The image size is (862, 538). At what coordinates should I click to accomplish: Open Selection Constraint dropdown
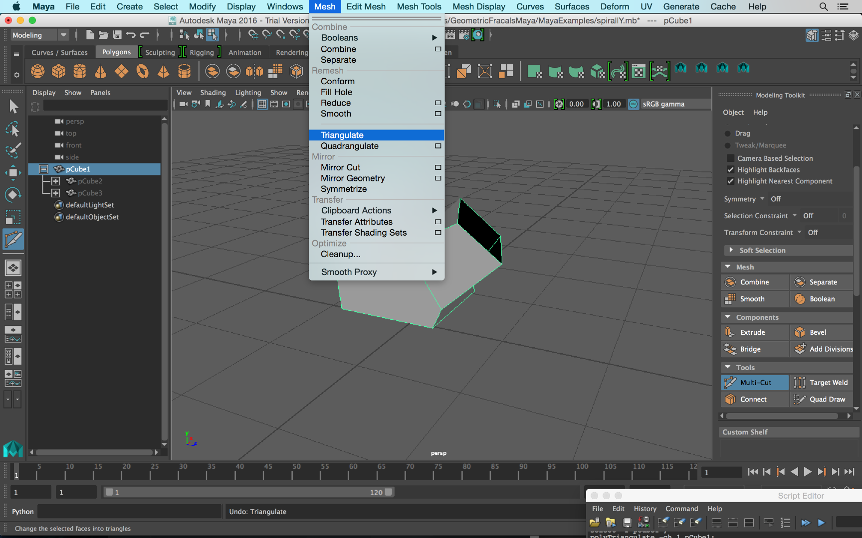(x=794, y=216)
